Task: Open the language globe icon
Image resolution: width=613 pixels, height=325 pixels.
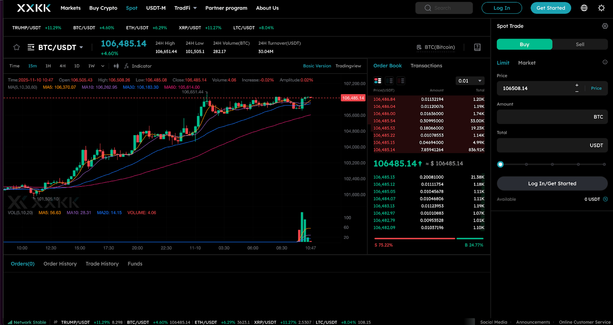Action: point(584,8)
